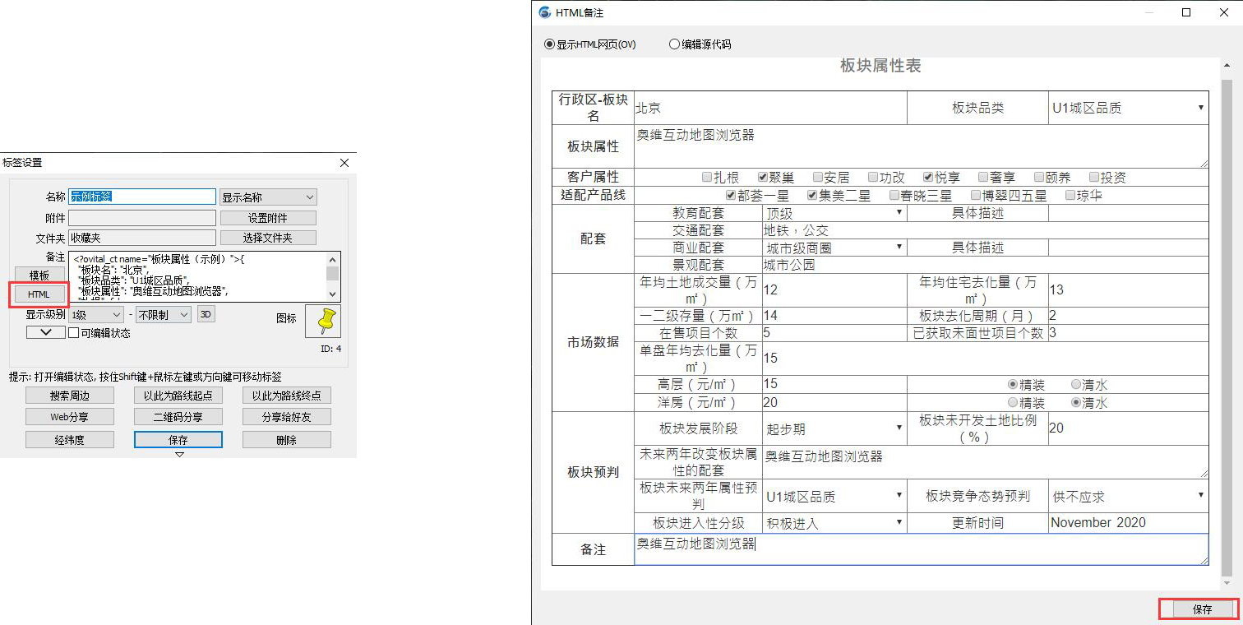Toggle 扎根 customer attribute checkbox
The width and height of the screenshot is (1243, 625).
pyautogui.click(x=707, y=177)
